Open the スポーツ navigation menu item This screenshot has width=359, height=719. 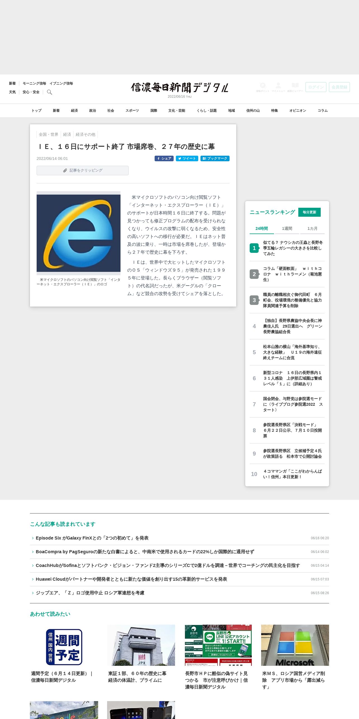pyautogui.click(x=132, y=111)
